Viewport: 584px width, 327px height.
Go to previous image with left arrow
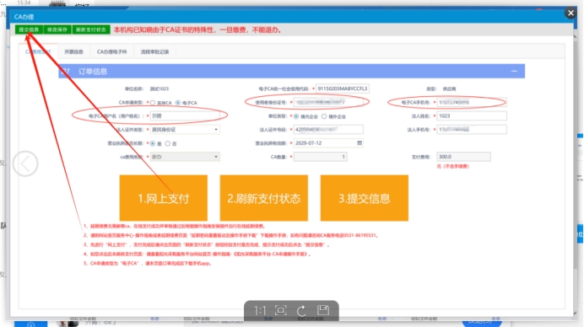click(x=25, y=163)
